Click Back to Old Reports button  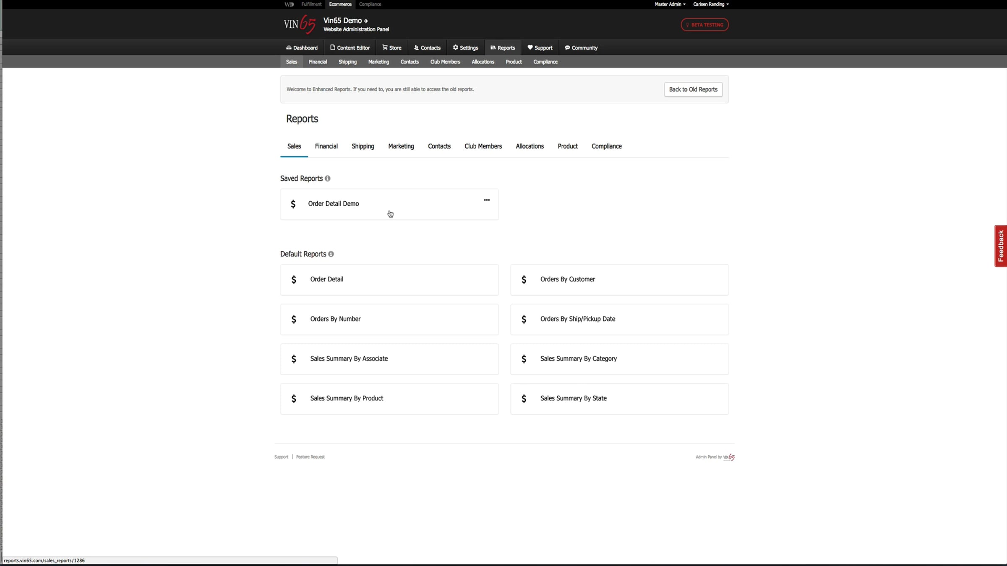point(693,89)
